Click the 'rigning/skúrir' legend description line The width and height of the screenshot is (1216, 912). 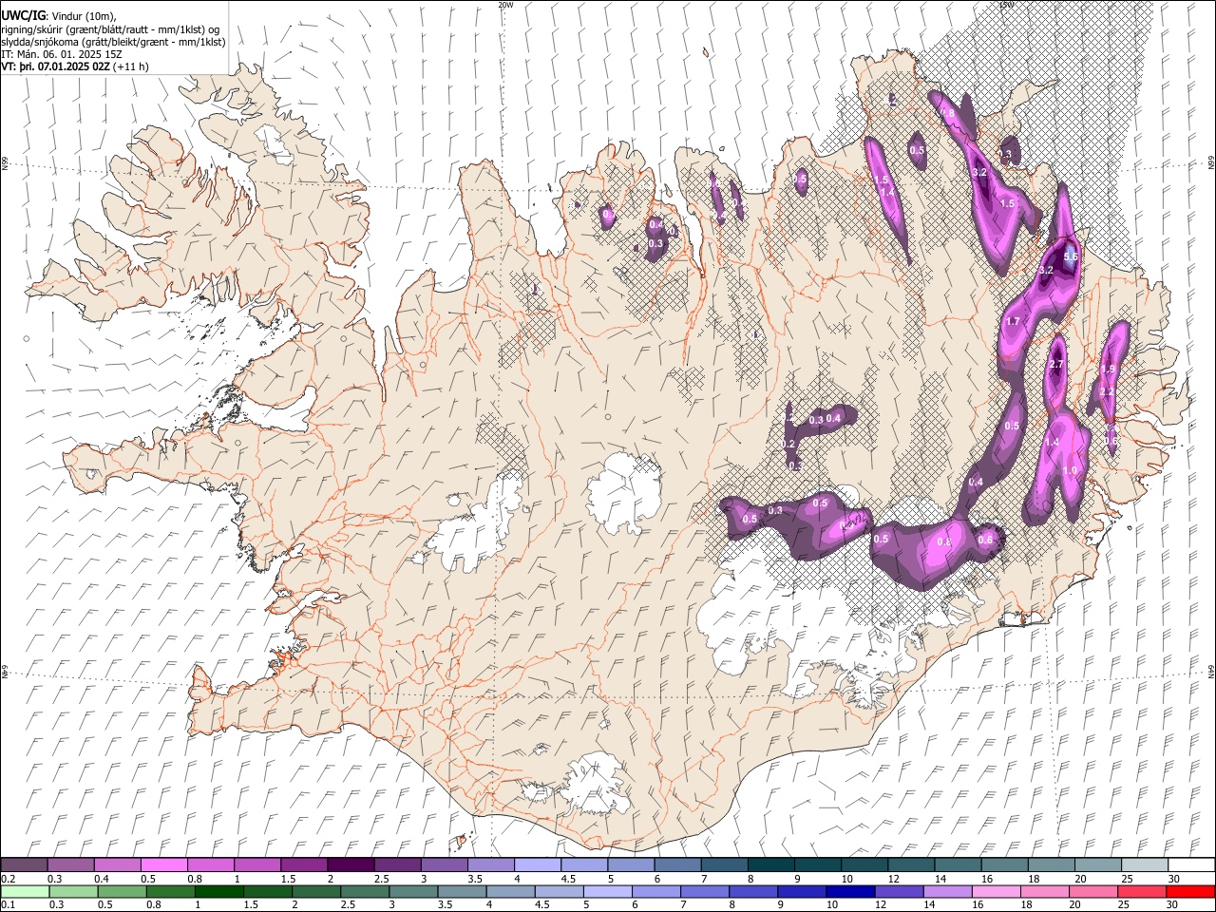(x=111, y=29)
